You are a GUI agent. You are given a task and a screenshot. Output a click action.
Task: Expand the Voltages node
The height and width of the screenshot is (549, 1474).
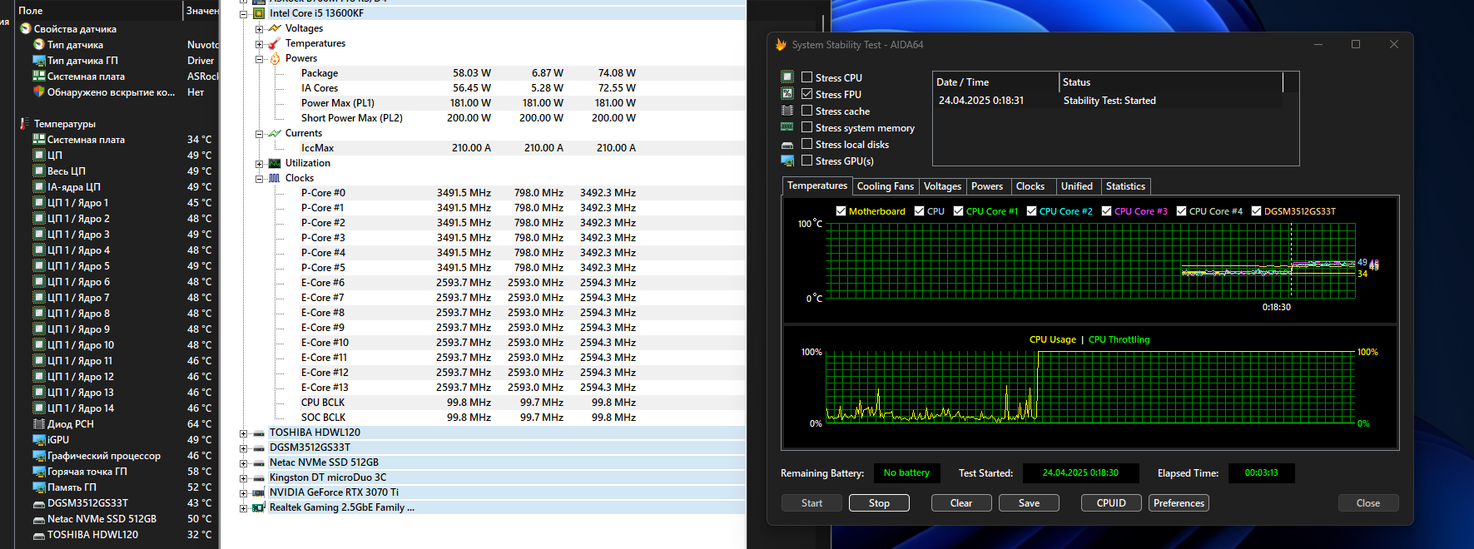tap(259, 28)
